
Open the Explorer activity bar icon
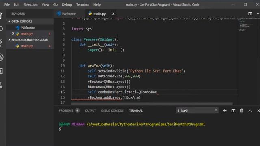coord(1,16)
